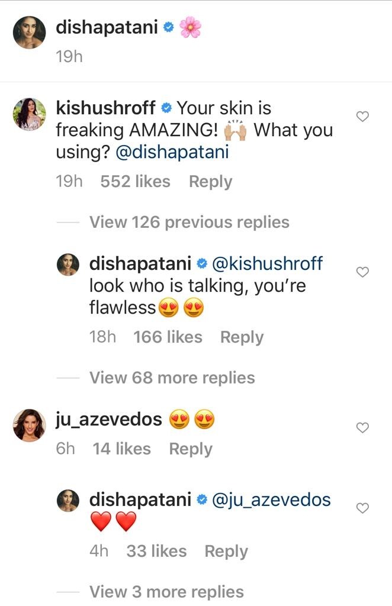Like kishushroff's comment with the heart icon
Image resolution: width=392 pixels, height=606 pixels.
362,117
